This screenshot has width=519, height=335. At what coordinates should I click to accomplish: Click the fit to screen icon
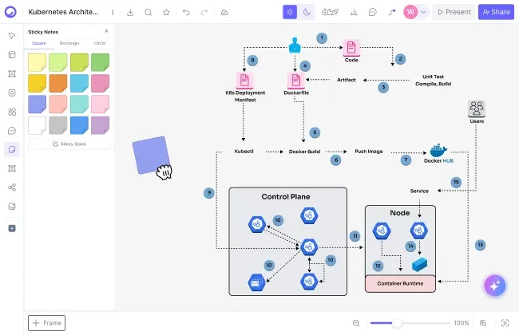pos(505,323)
